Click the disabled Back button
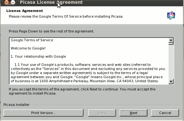This screenshot has width=184, height=121. click(x=102, y=113)
